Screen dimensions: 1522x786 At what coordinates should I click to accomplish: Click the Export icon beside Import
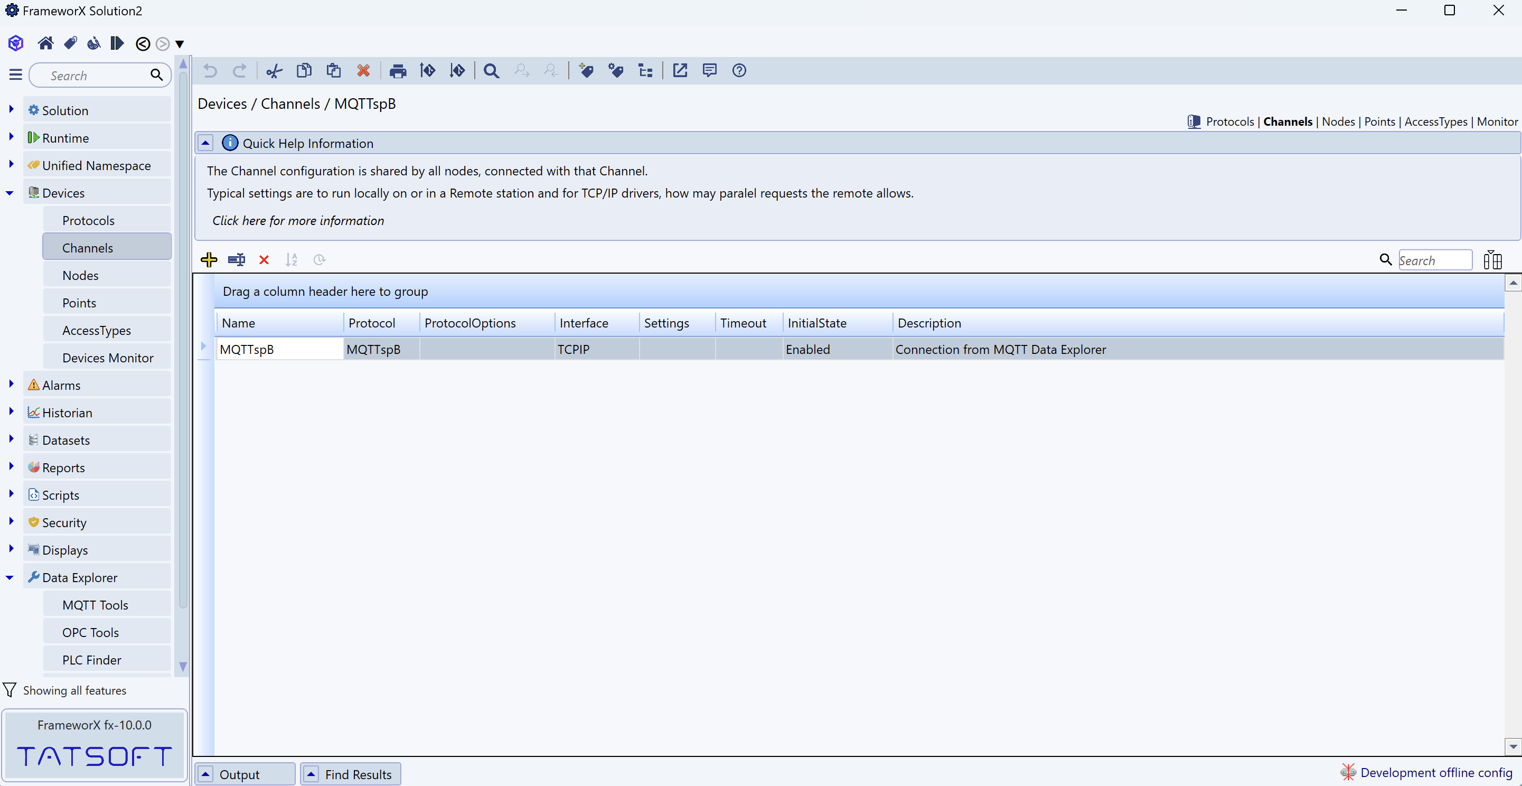coord(457,71)
